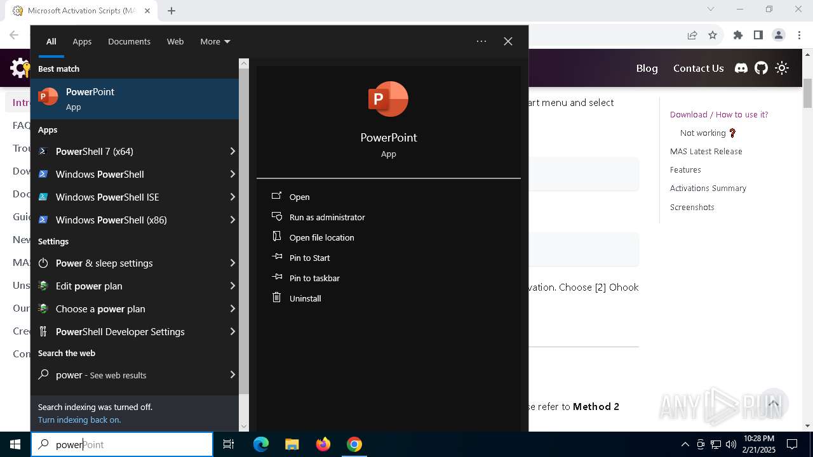Expand the power web results arrow
The height and width of the screenshot is (457, 813).
coord(232,374)
